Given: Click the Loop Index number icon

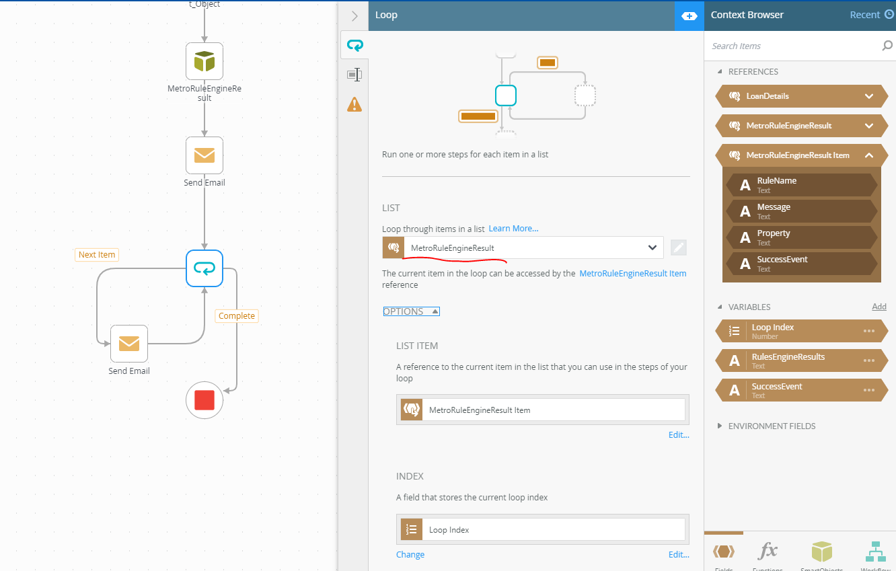Looking at the screenshot, I should [x=735, y=331].
